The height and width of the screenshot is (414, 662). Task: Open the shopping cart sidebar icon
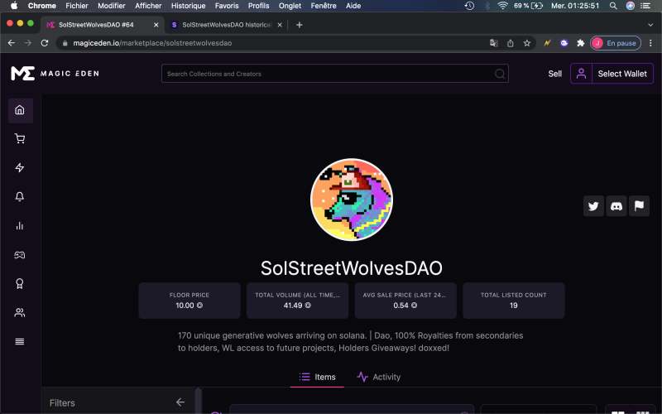20,138
